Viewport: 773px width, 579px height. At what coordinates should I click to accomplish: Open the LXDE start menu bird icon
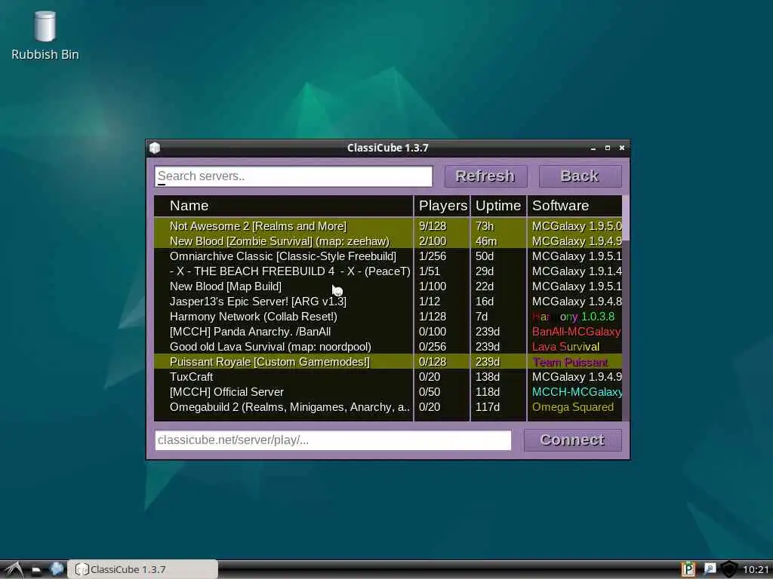[x=14, y=569]
